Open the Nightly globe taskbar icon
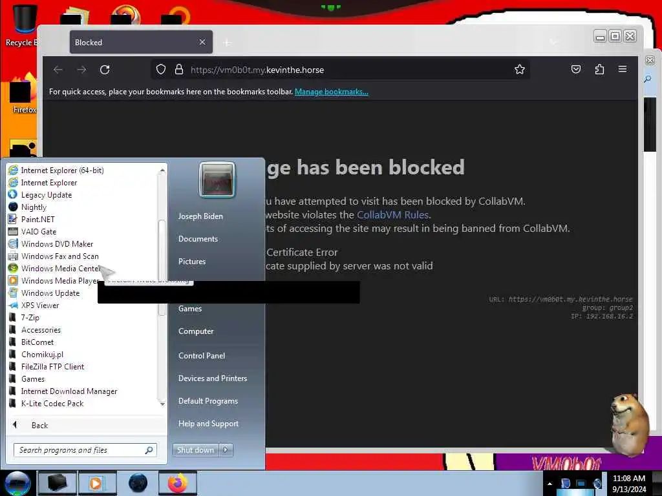The image size is (662, 496). [138, 483]
